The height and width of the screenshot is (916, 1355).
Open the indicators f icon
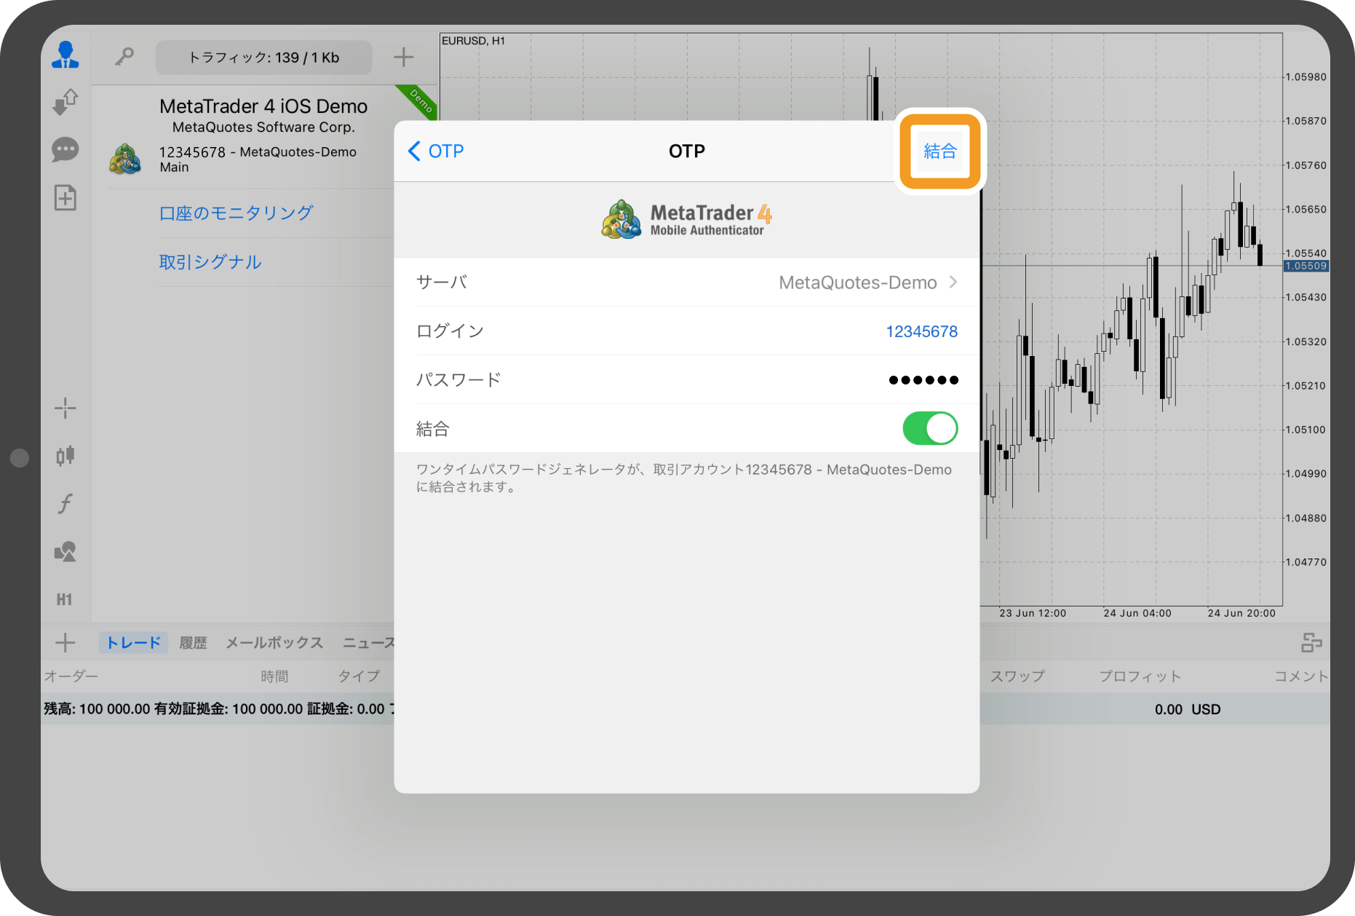coord(65,503)
